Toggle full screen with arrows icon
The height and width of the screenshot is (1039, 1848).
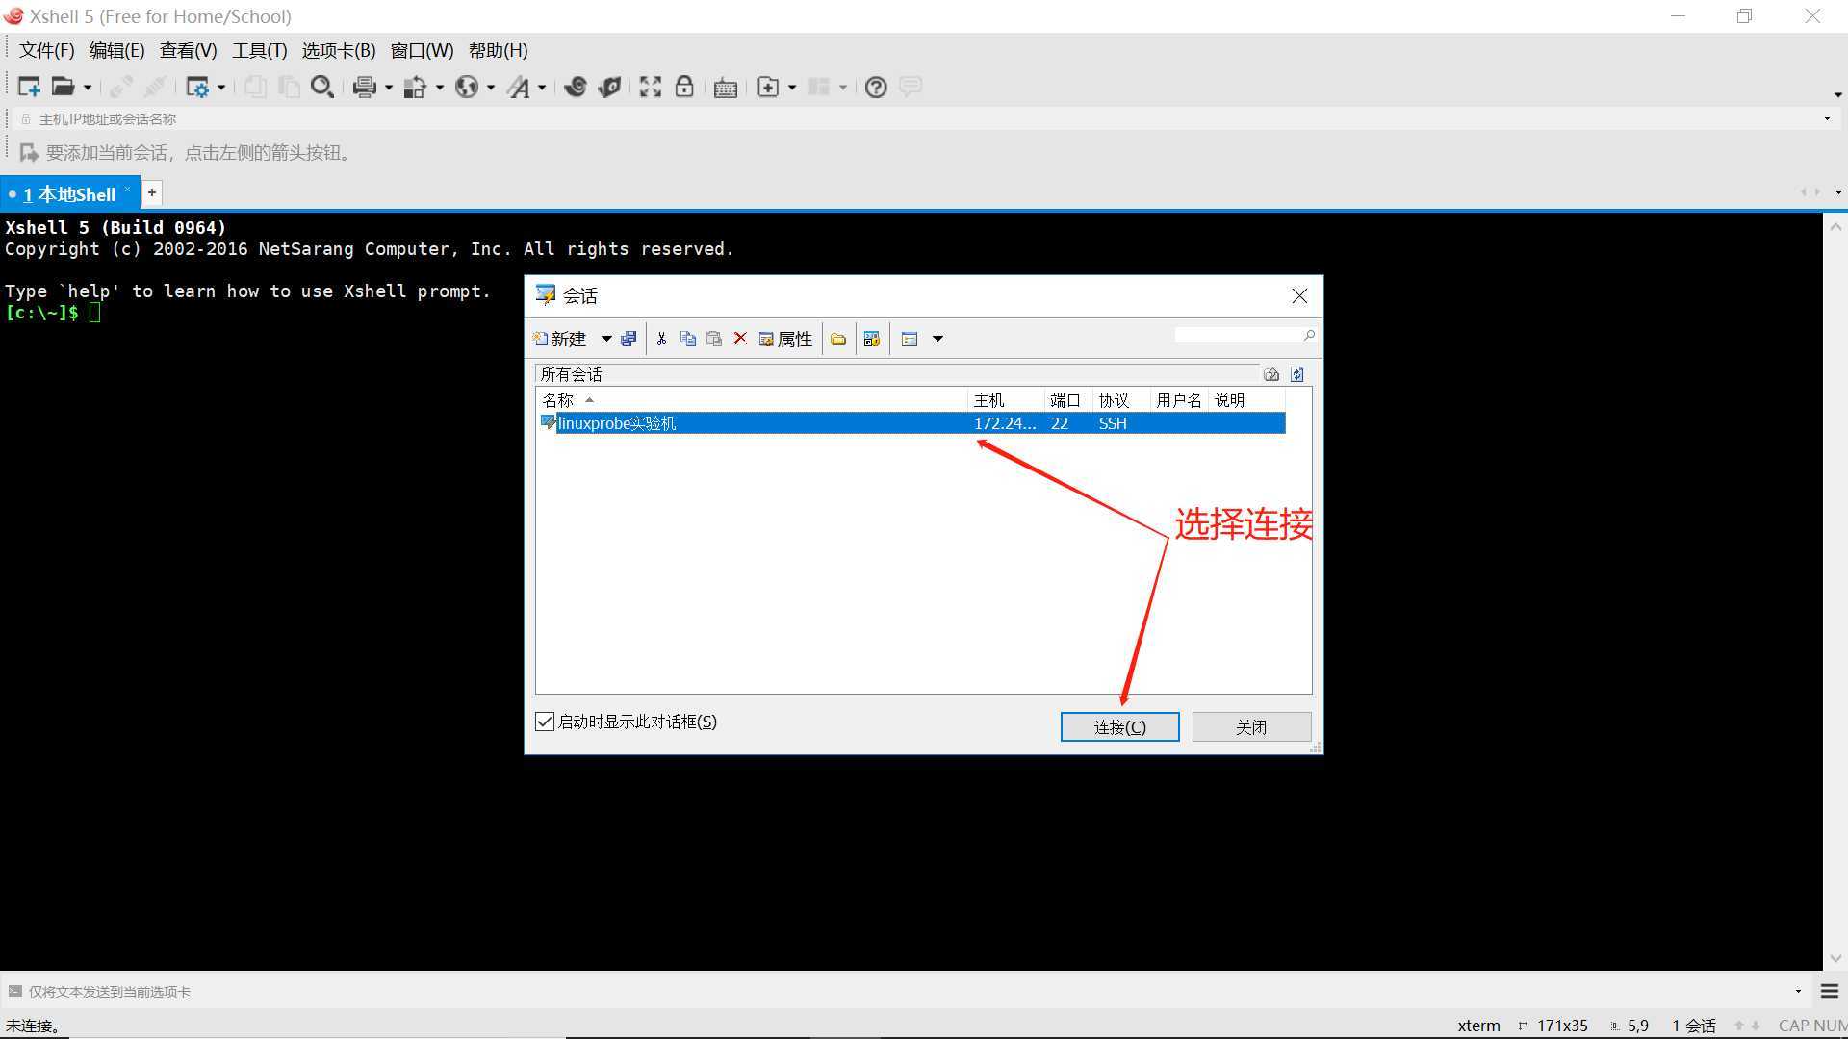point(651,87)
